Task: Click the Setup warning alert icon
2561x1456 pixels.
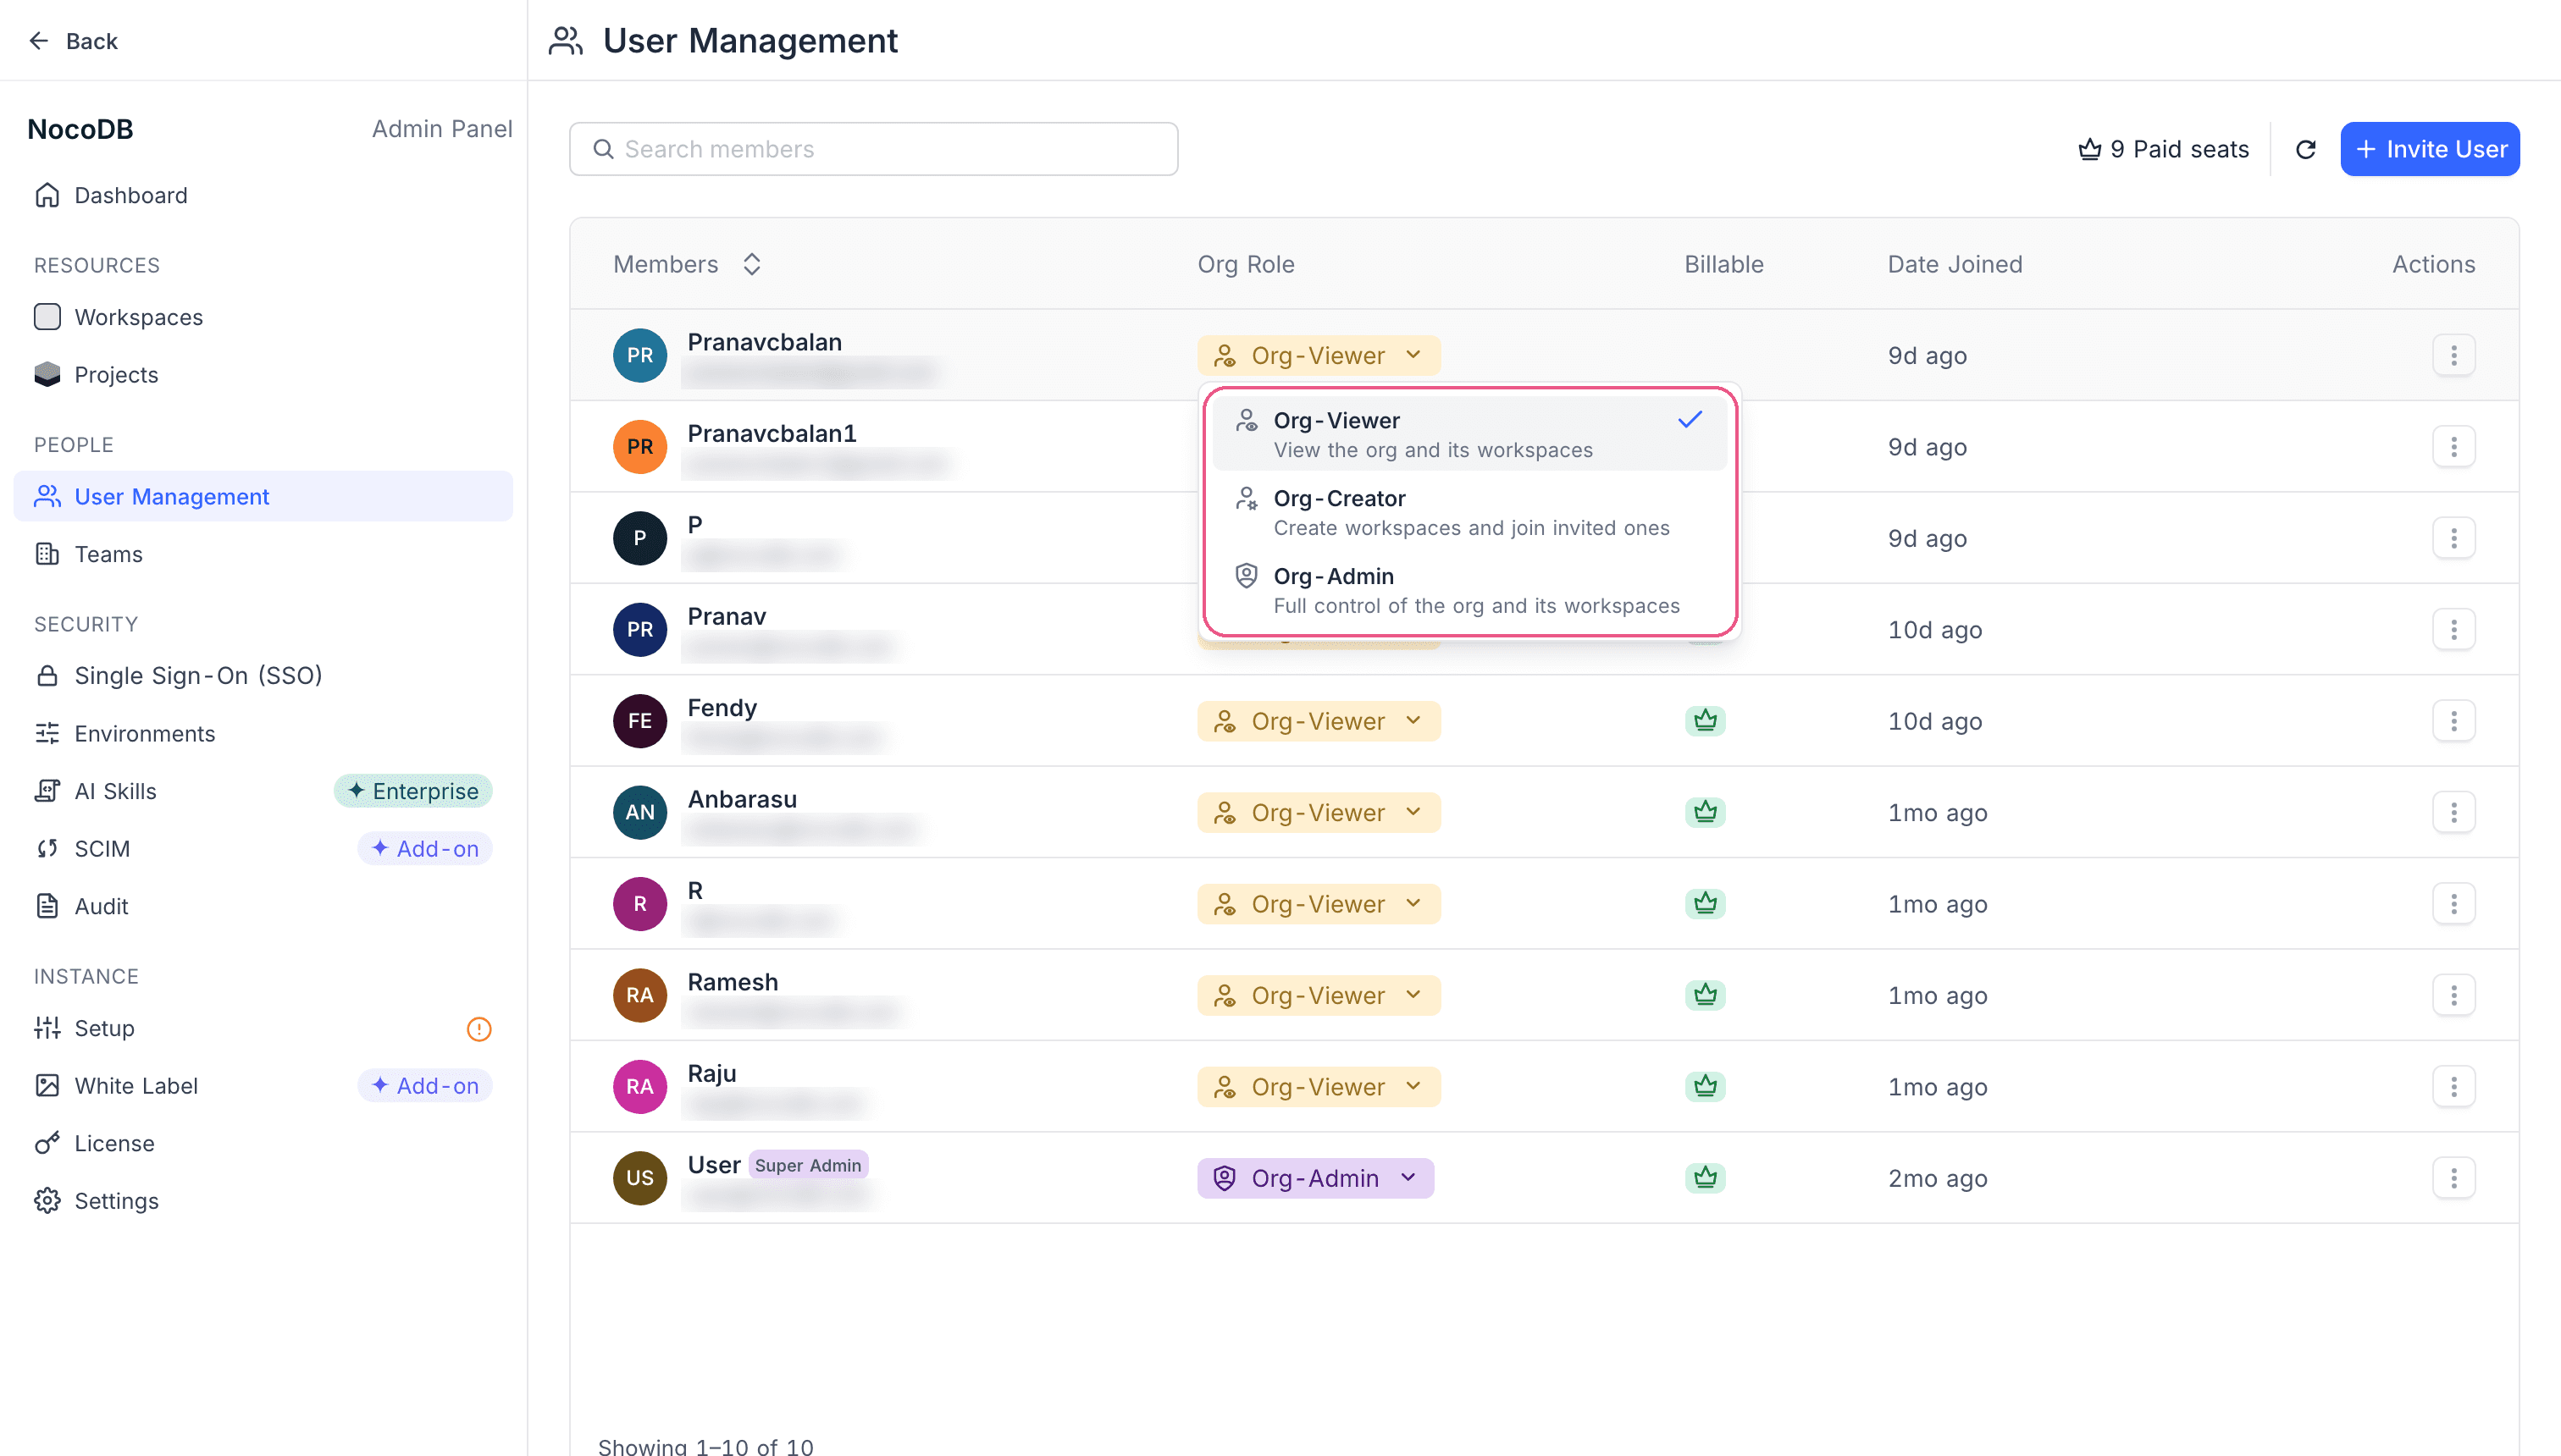Action: tap(479, 1029)
